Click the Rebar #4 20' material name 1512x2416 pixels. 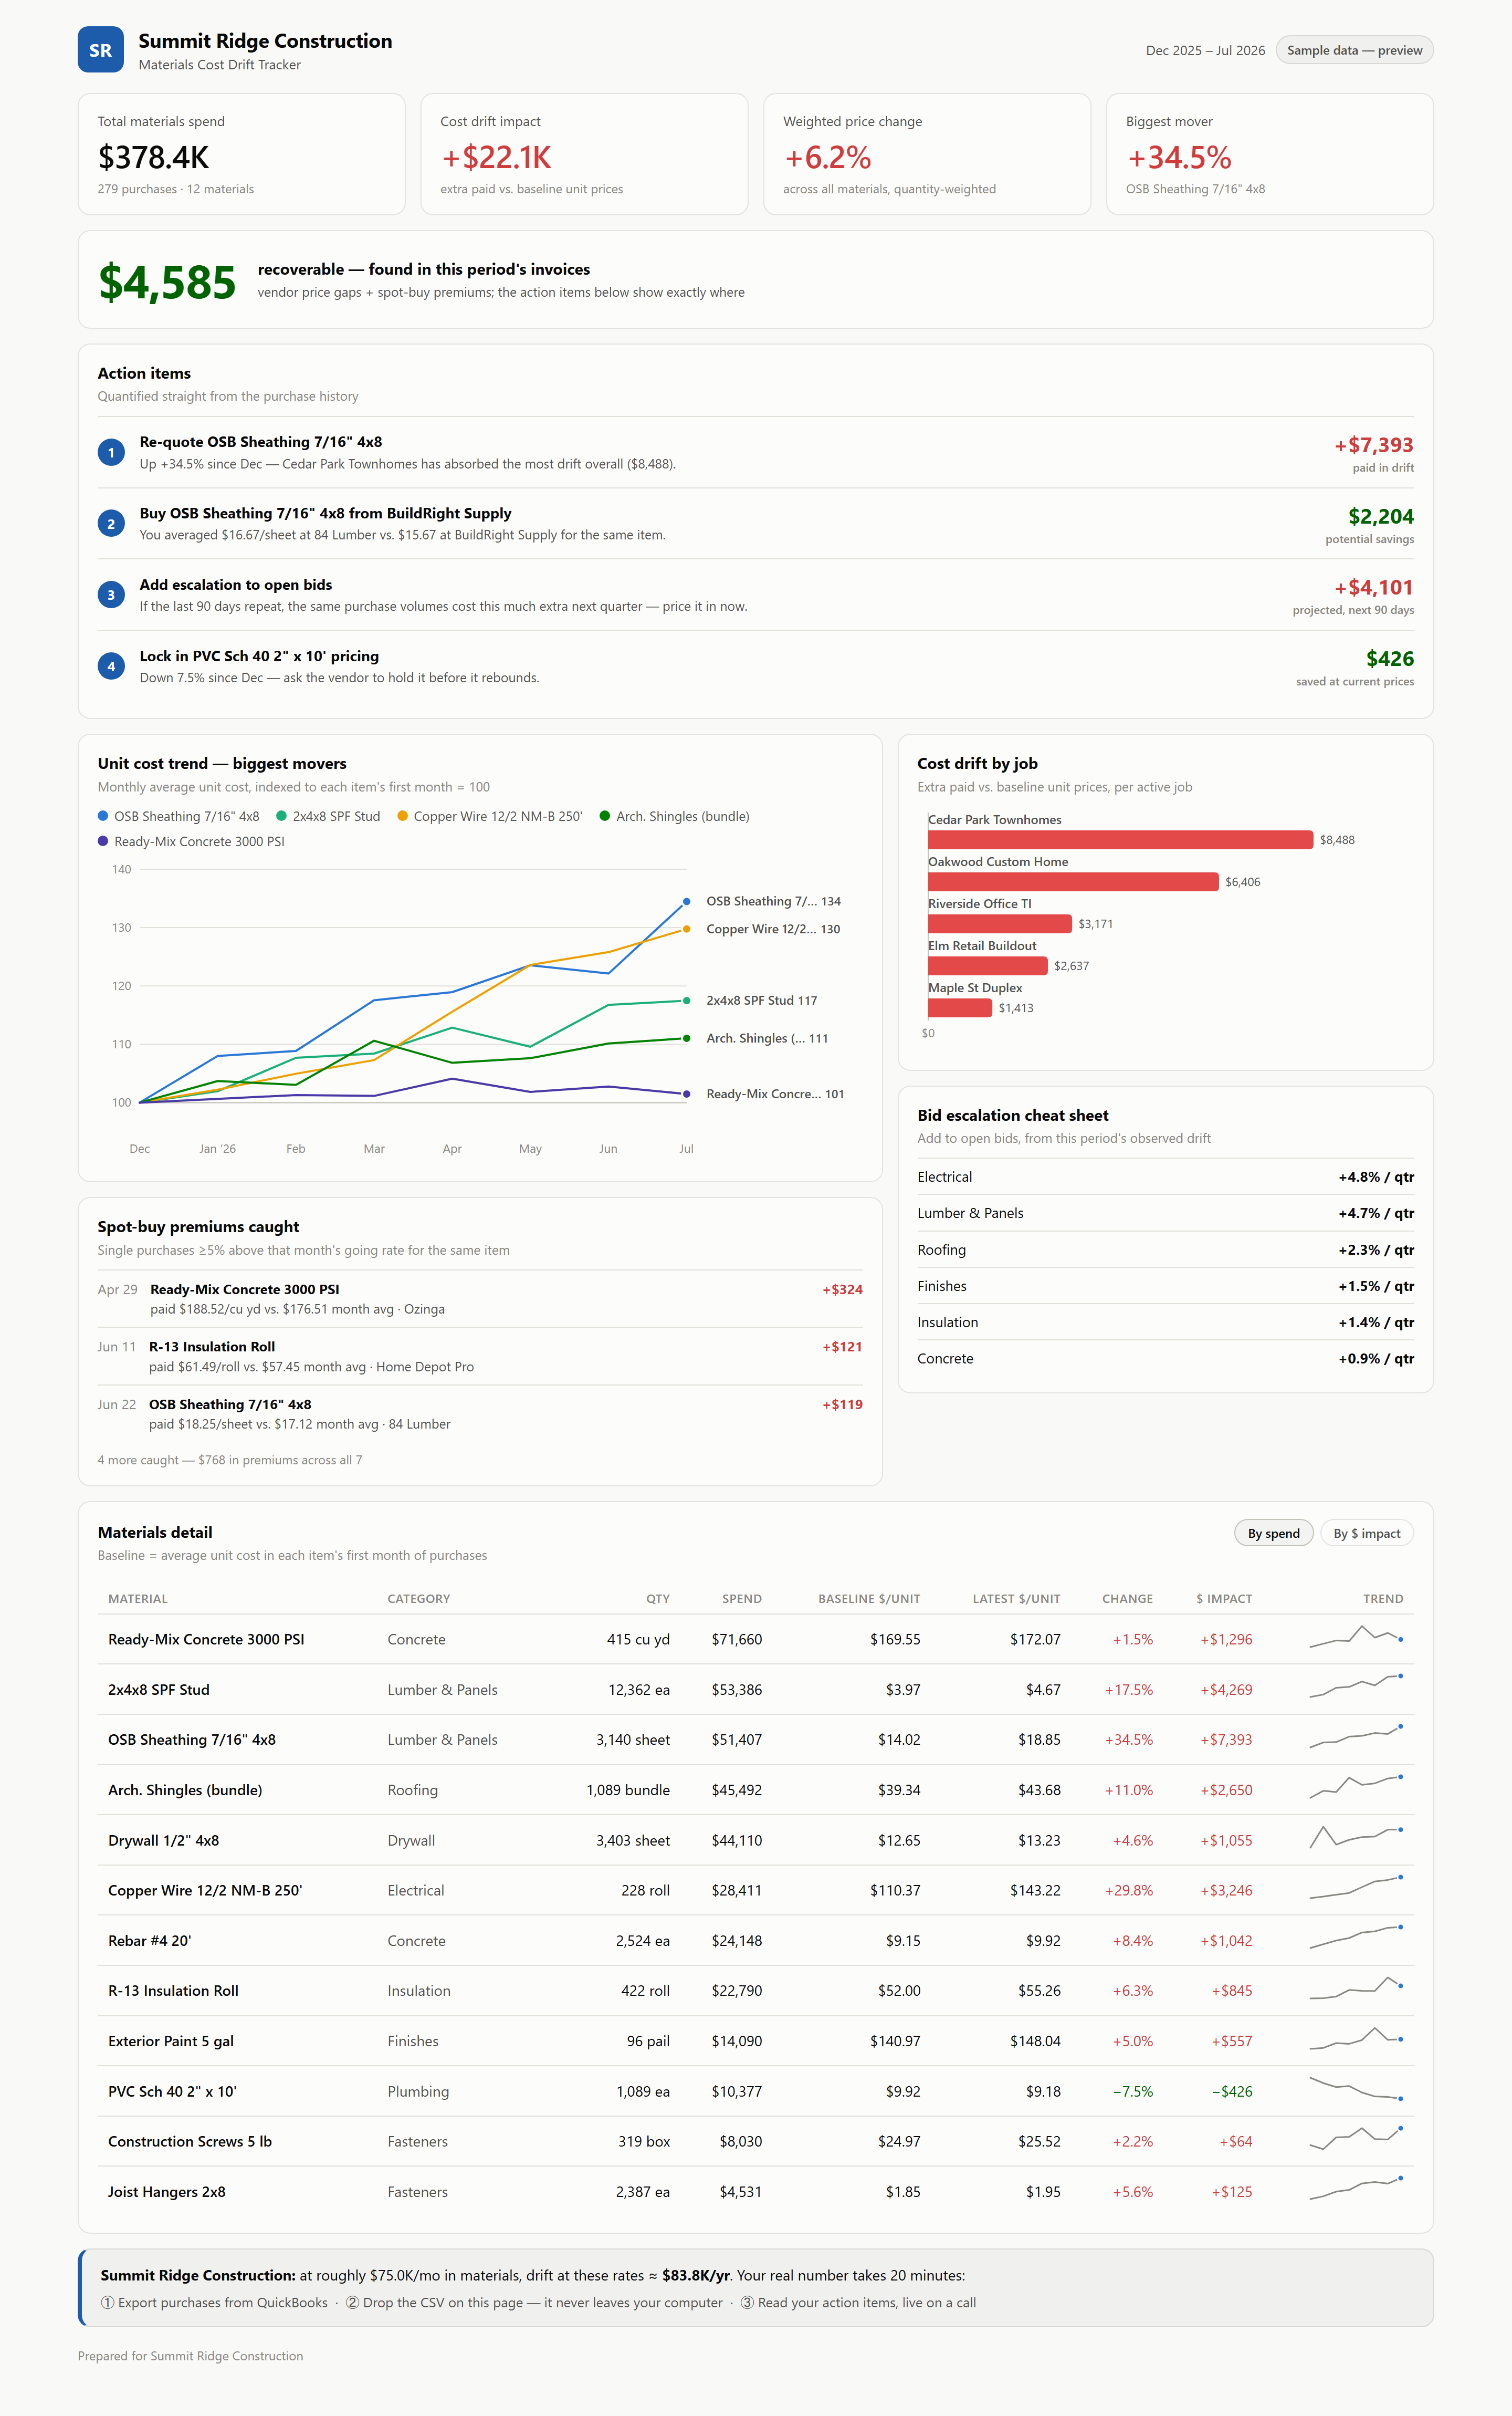150,1940
